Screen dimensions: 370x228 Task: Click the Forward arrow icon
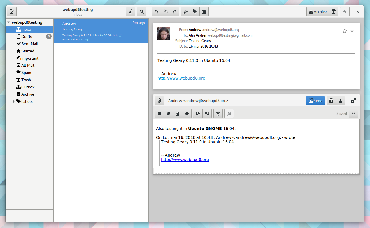coord(175,12)
